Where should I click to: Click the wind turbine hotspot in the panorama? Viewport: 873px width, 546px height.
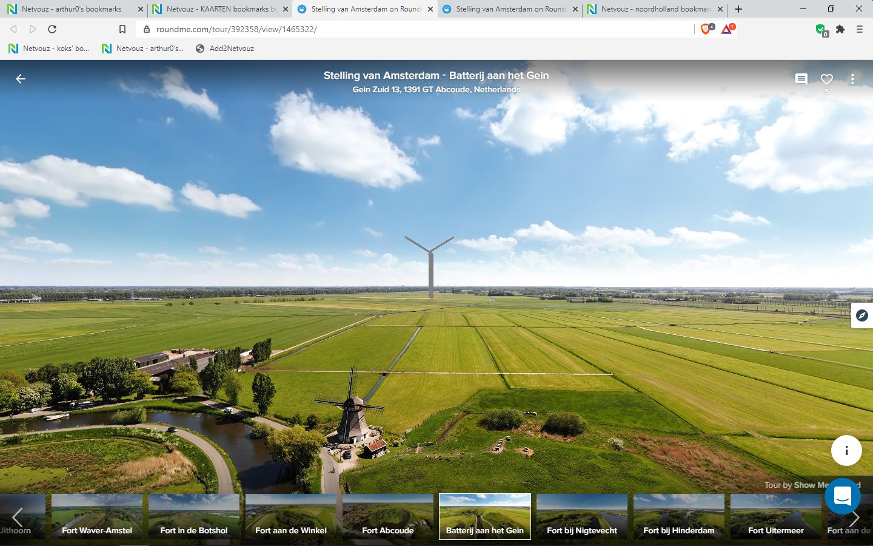pyautogui.click(x=430, y=267)
